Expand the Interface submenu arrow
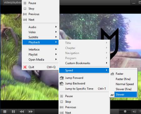141x114 pixels. [x=56, y=49]
